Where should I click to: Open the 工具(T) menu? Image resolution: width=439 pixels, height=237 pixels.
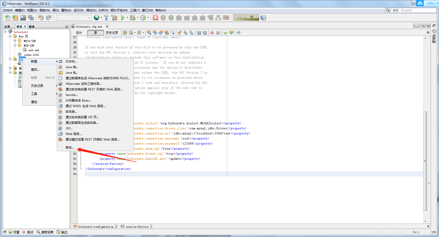pos(135,10)
